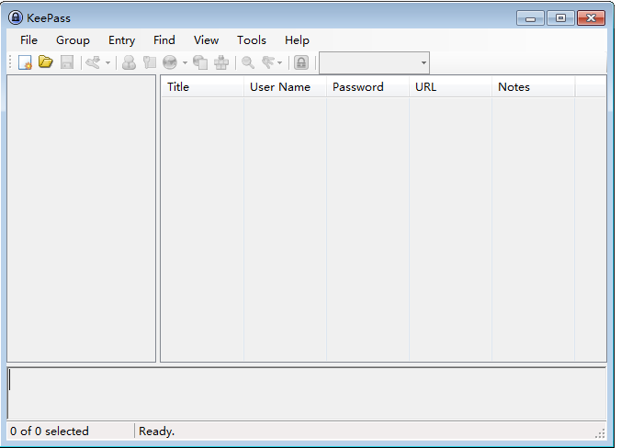
Task: Click the Perform Auto-Type toolbar icon
Action: pyautogui.click(x=221, y=62)
